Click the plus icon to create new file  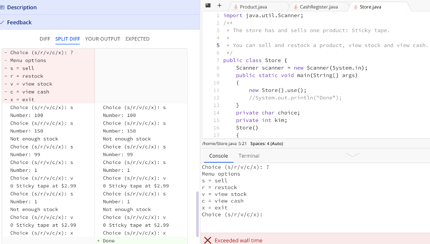click(219, 5)
